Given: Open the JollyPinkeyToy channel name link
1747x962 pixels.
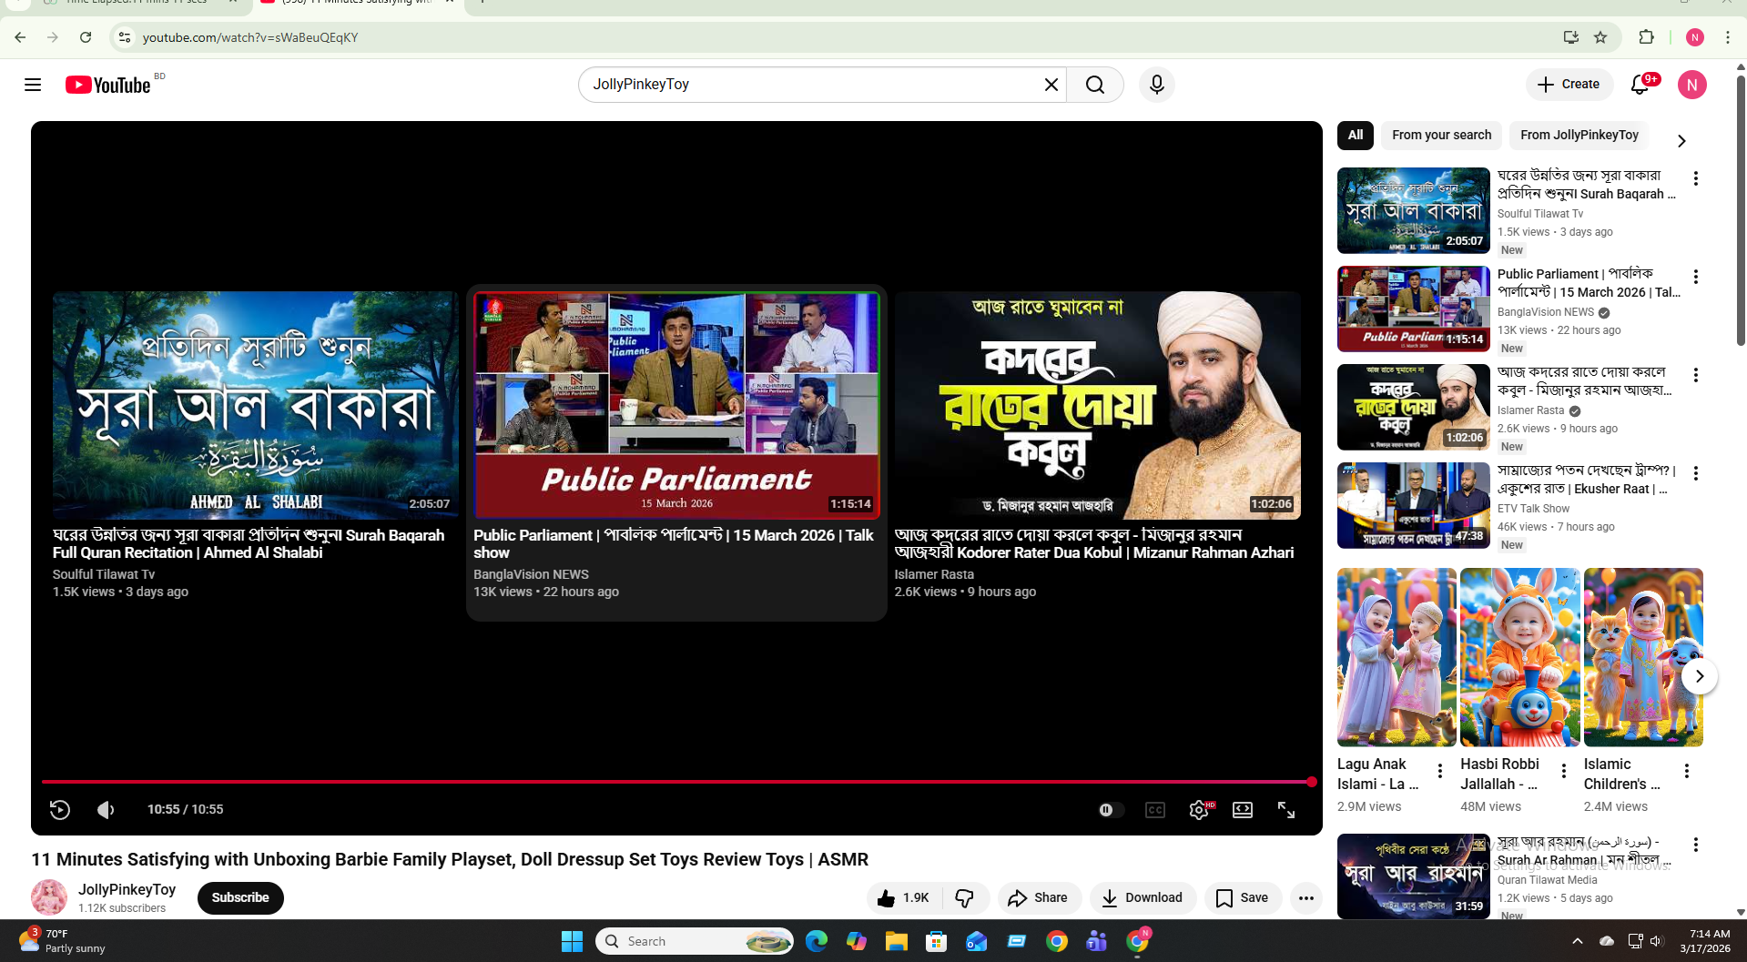Looking at the screenshot, I should point(127,889).
